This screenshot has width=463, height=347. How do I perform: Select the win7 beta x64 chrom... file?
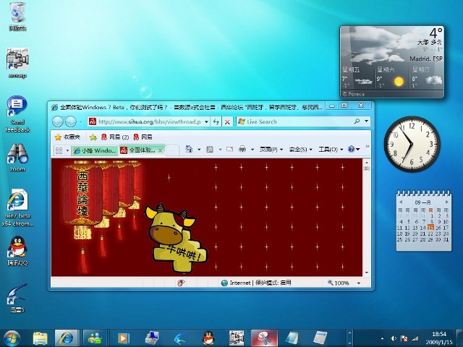click(x=17, y=207)
